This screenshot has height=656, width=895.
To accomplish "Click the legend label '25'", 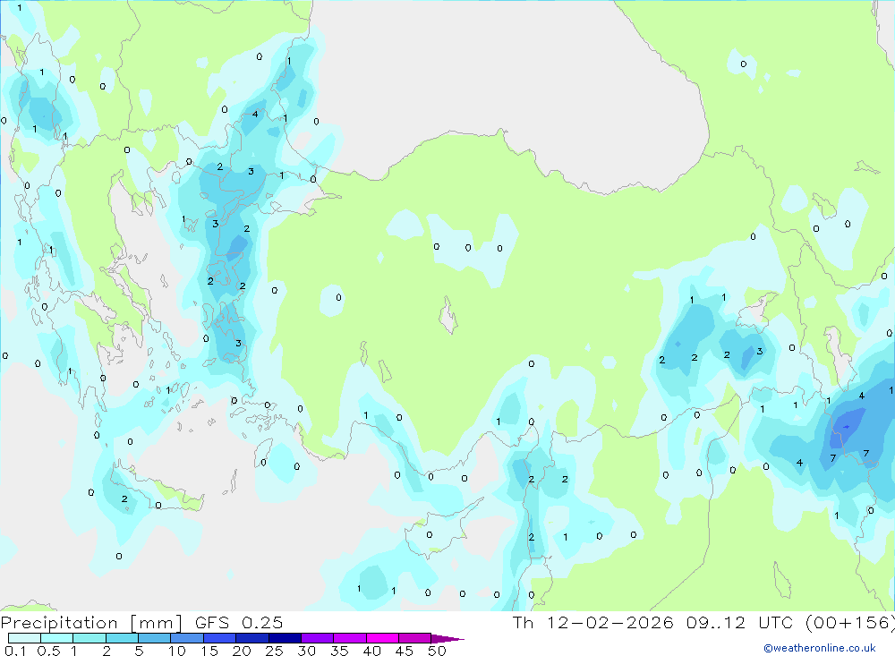I will point(275,651).
